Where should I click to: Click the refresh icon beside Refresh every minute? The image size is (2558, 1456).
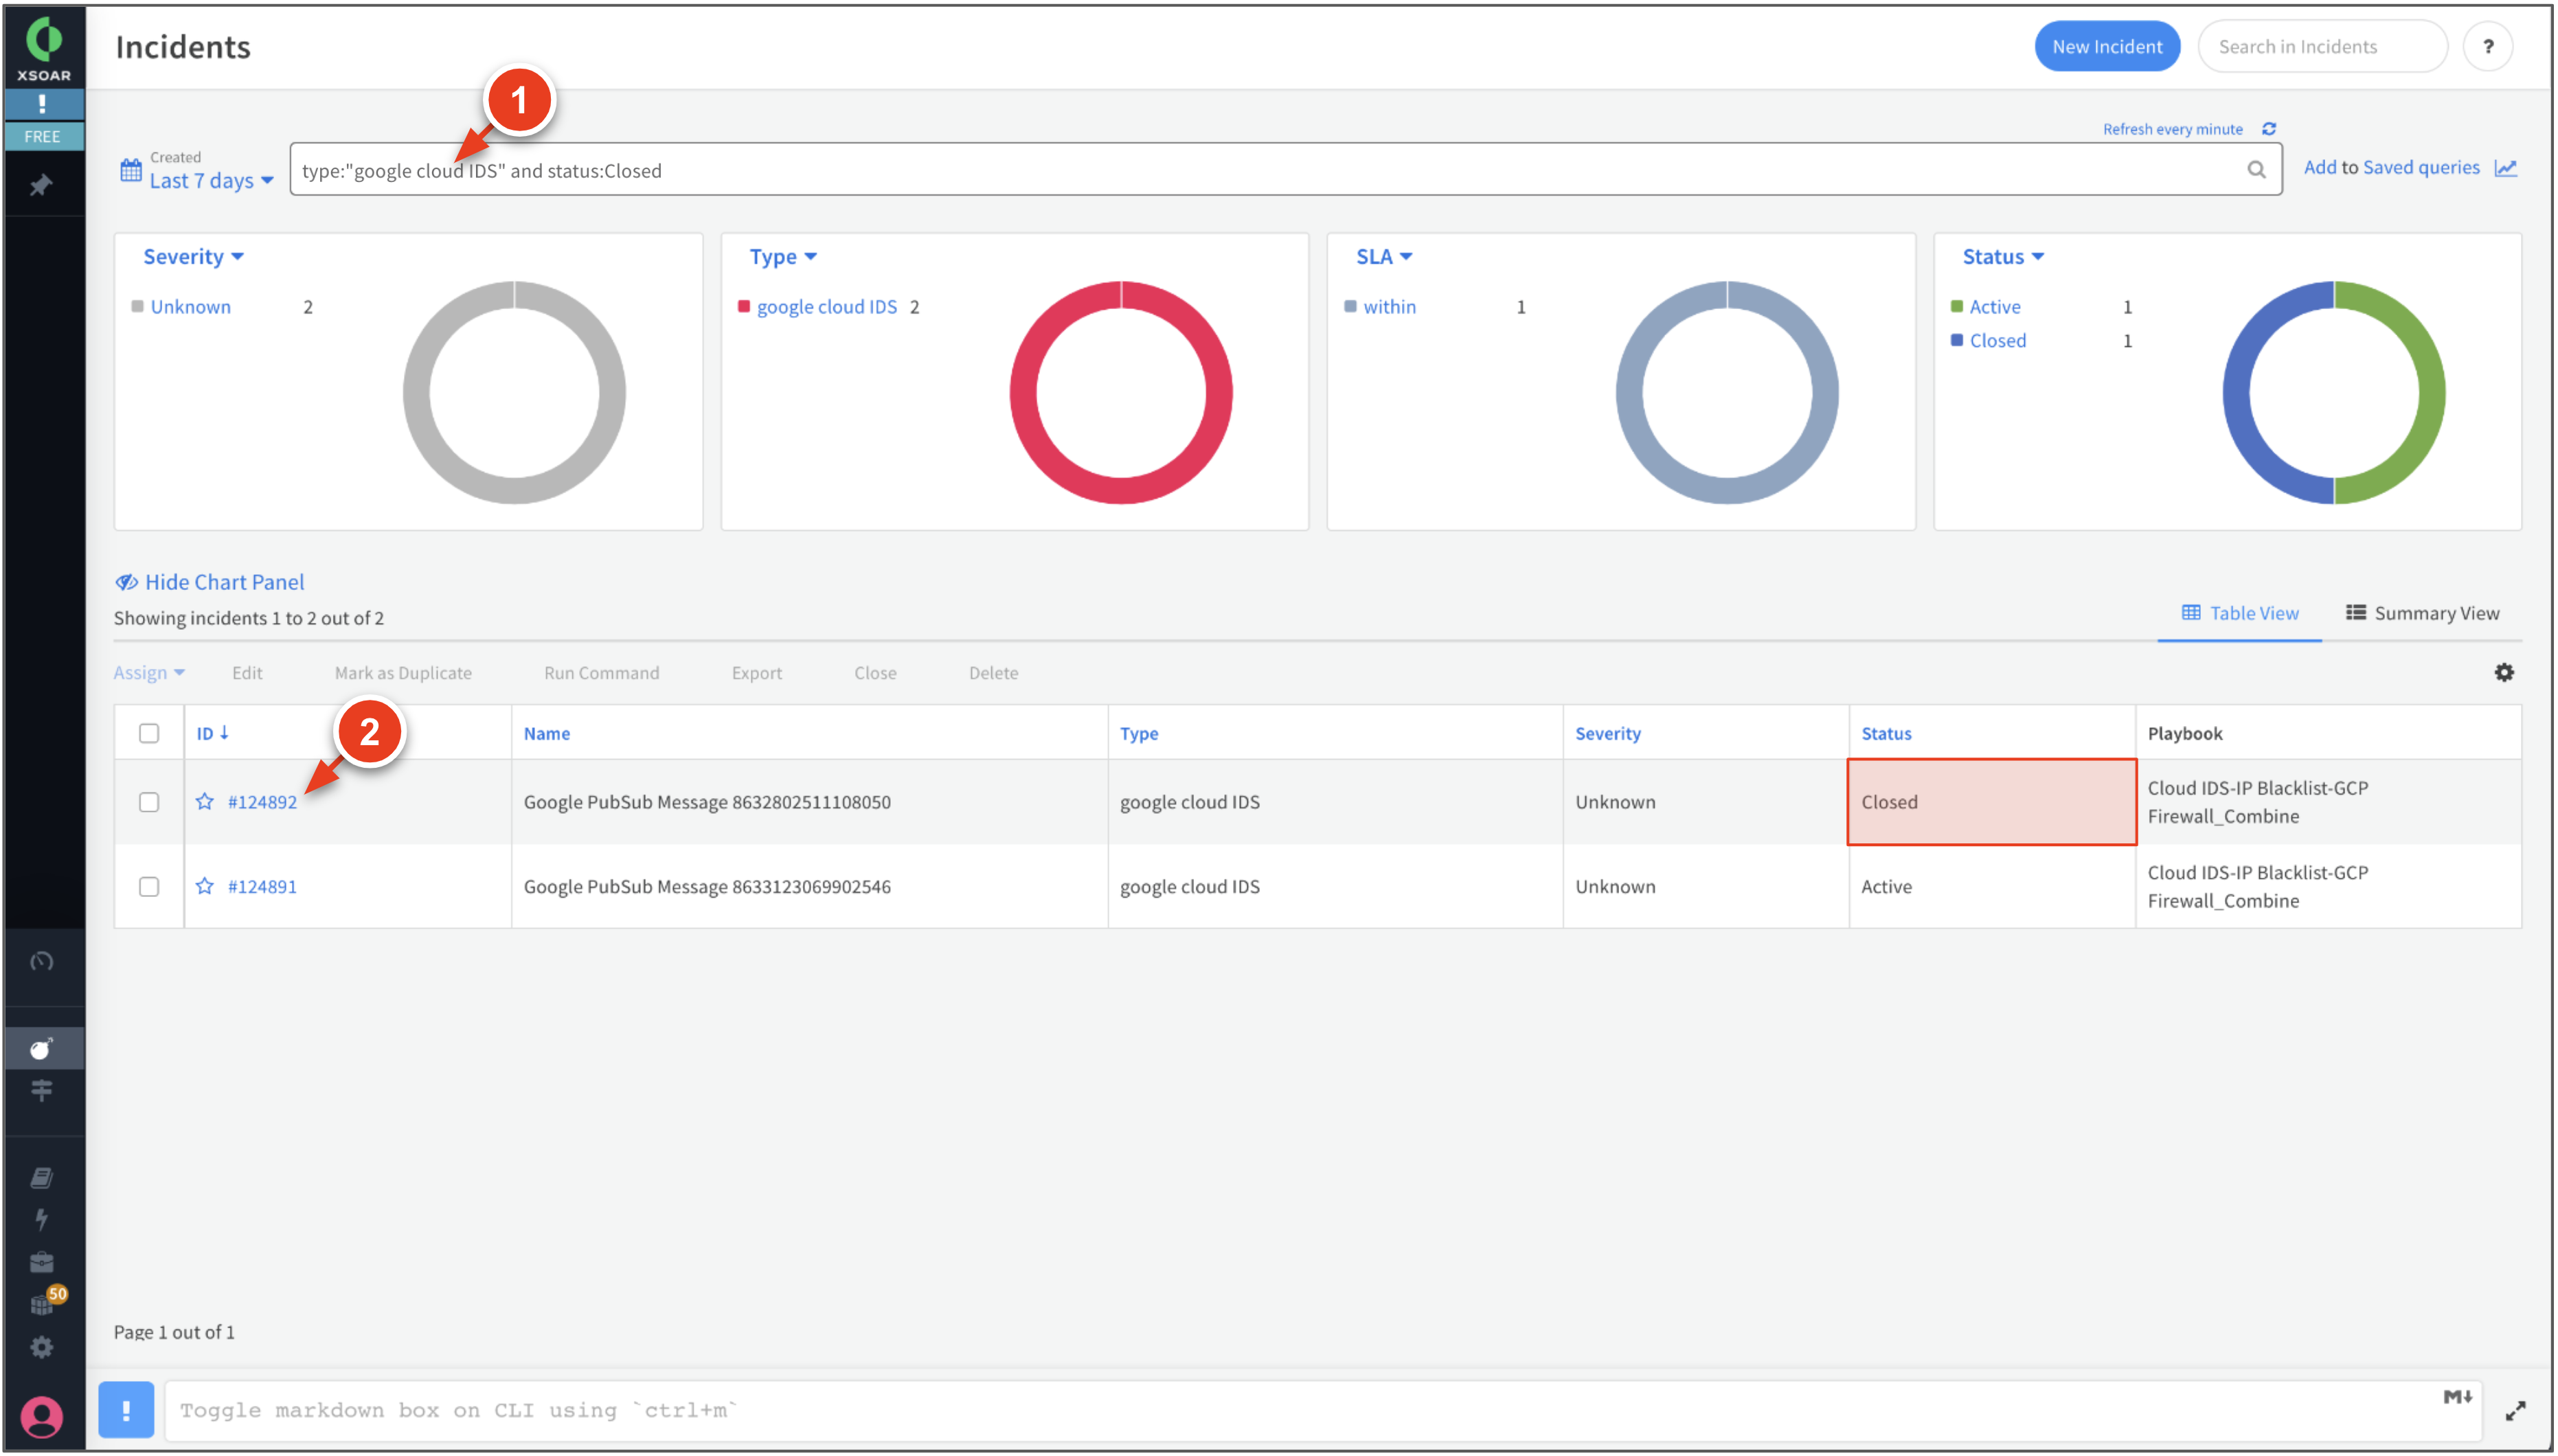click(2268, 129)
